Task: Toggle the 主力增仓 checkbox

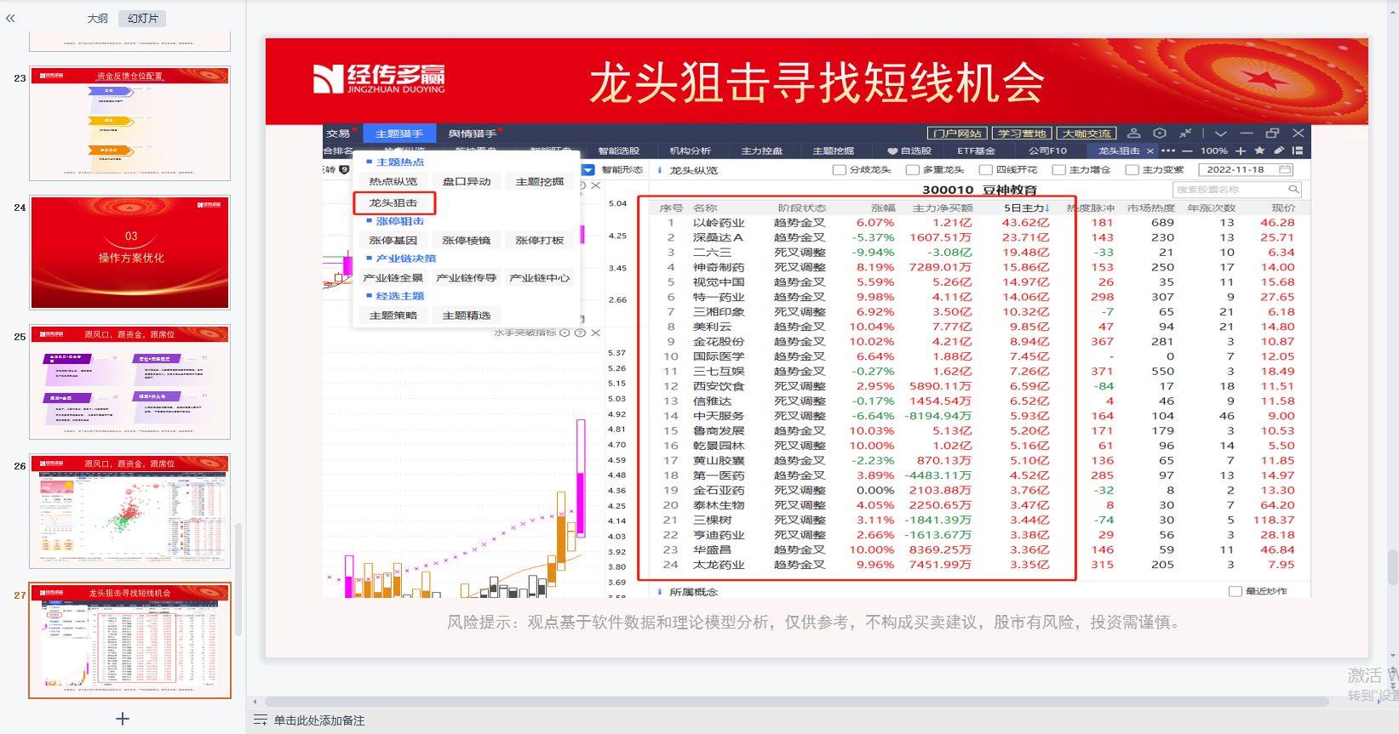Action: (1058, 170)
